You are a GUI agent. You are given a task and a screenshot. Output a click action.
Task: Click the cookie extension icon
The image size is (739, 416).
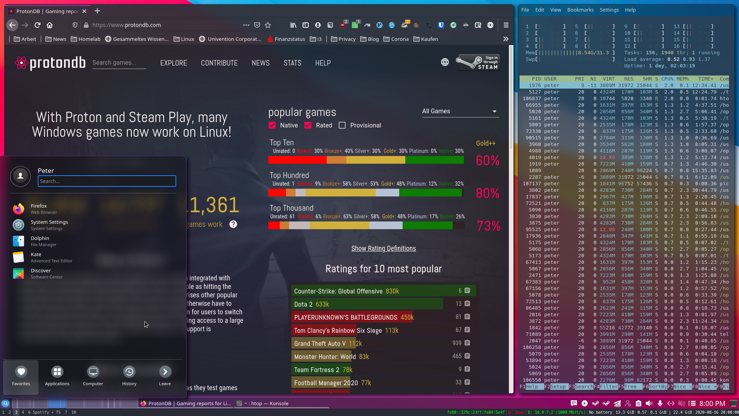click(416, 25)
